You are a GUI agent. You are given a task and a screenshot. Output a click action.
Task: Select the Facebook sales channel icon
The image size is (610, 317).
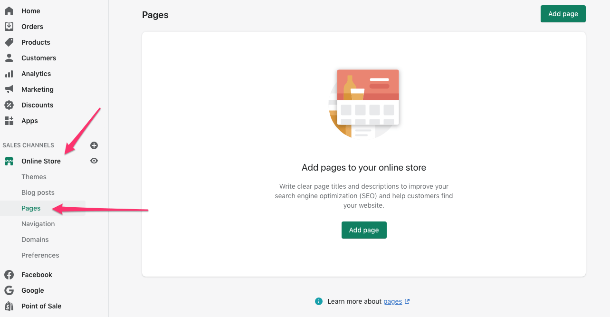(x=9, y=274)
